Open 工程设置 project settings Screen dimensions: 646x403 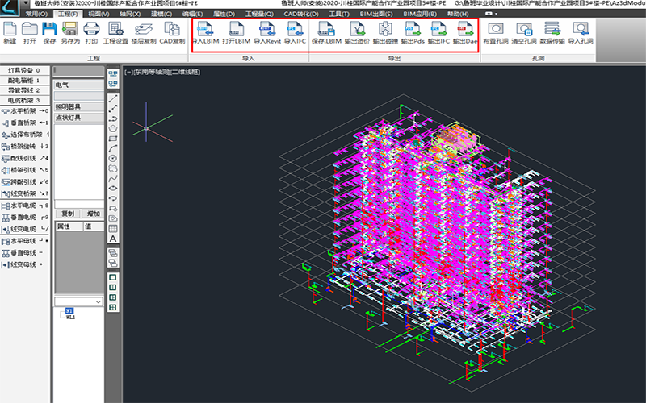(115, 33)
